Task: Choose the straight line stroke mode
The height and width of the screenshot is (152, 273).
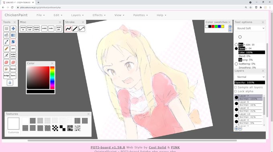Action: (75, 29)
